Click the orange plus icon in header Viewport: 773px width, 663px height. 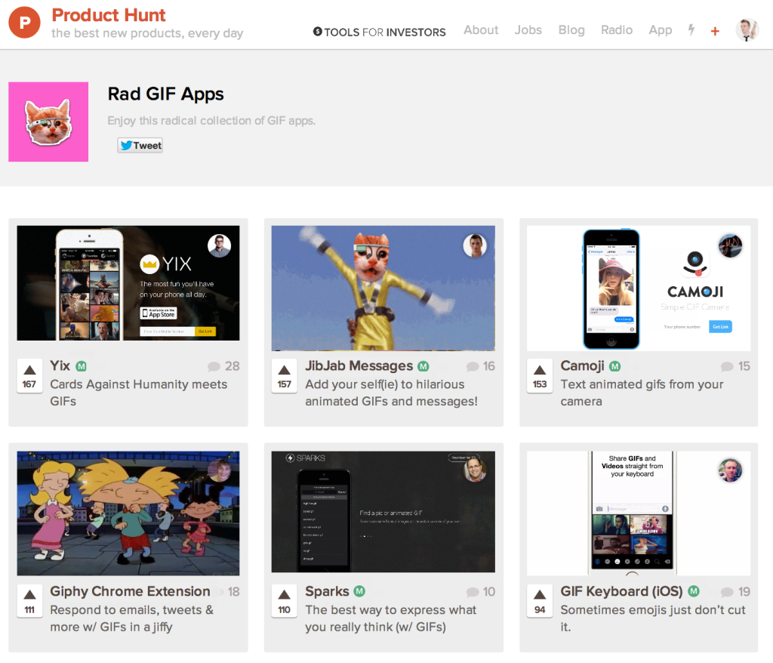[715, 31]
